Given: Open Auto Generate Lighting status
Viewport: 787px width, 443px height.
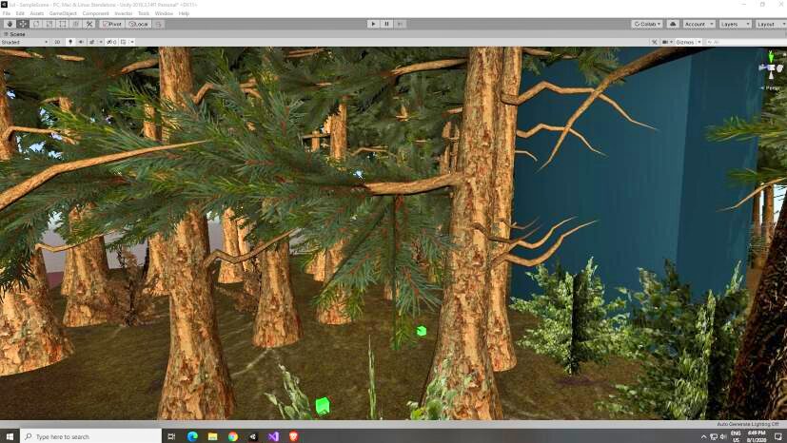Looking at the screenshot, I should coord(748,424).
